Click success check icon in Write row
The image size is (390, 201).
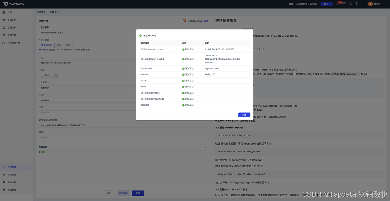(183, 81)
